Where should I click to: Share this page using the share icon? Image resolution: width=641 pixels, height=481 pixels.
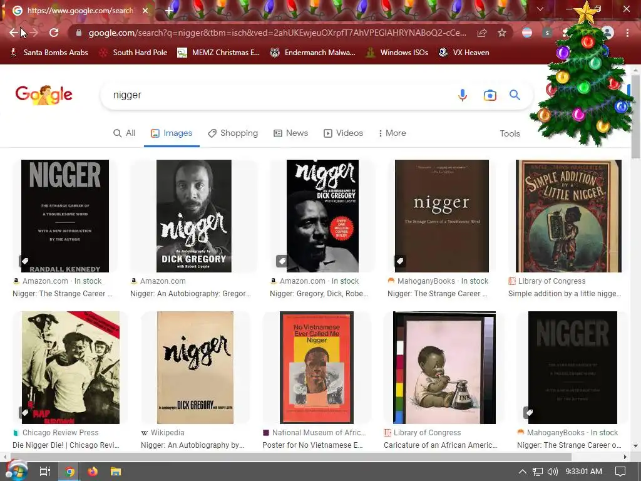coord(482,33)
